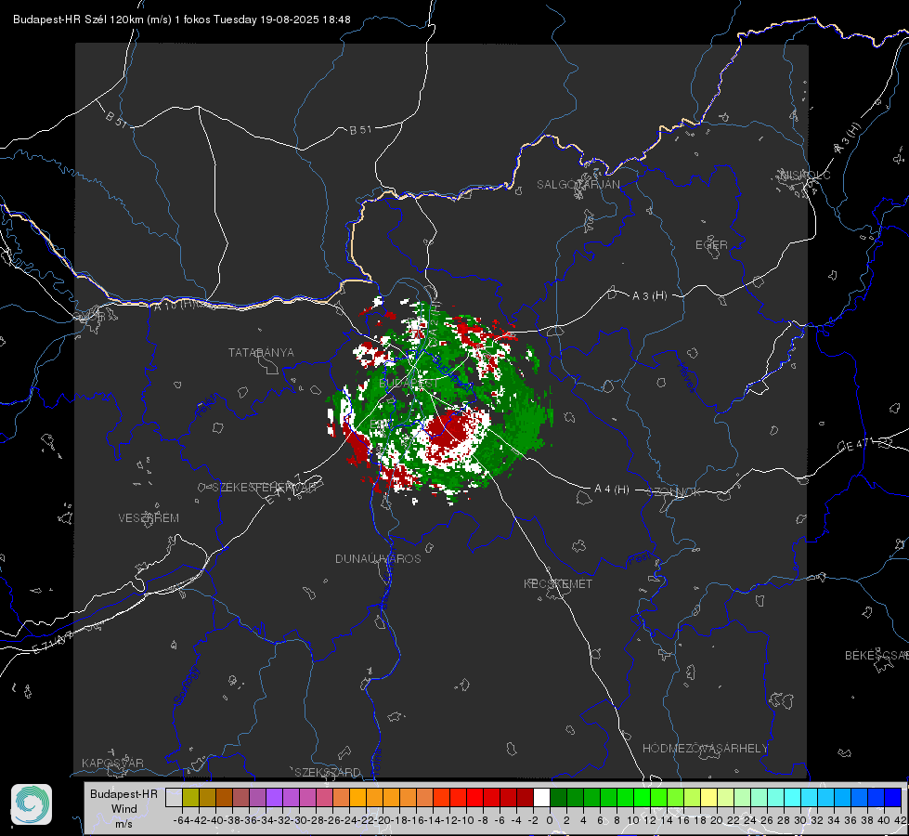The width and height of the screenshot is (909, 836).
Task: Click the legend value '-10'
Action: (x=467, y=820)
